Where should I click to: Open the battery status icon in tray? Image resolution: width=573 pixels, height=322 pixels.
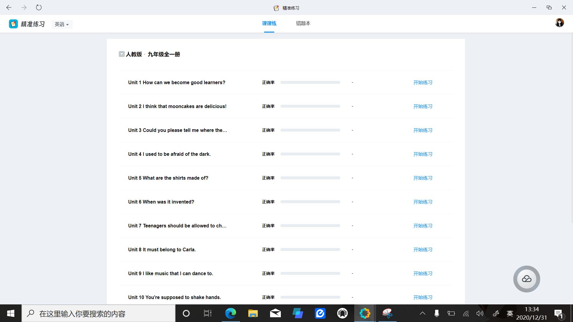[x=451, y=313]
